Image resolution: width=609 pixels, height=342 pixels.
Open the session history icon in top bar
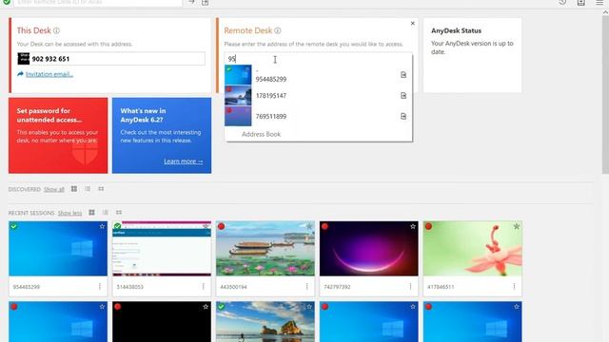tap(562, 2)
